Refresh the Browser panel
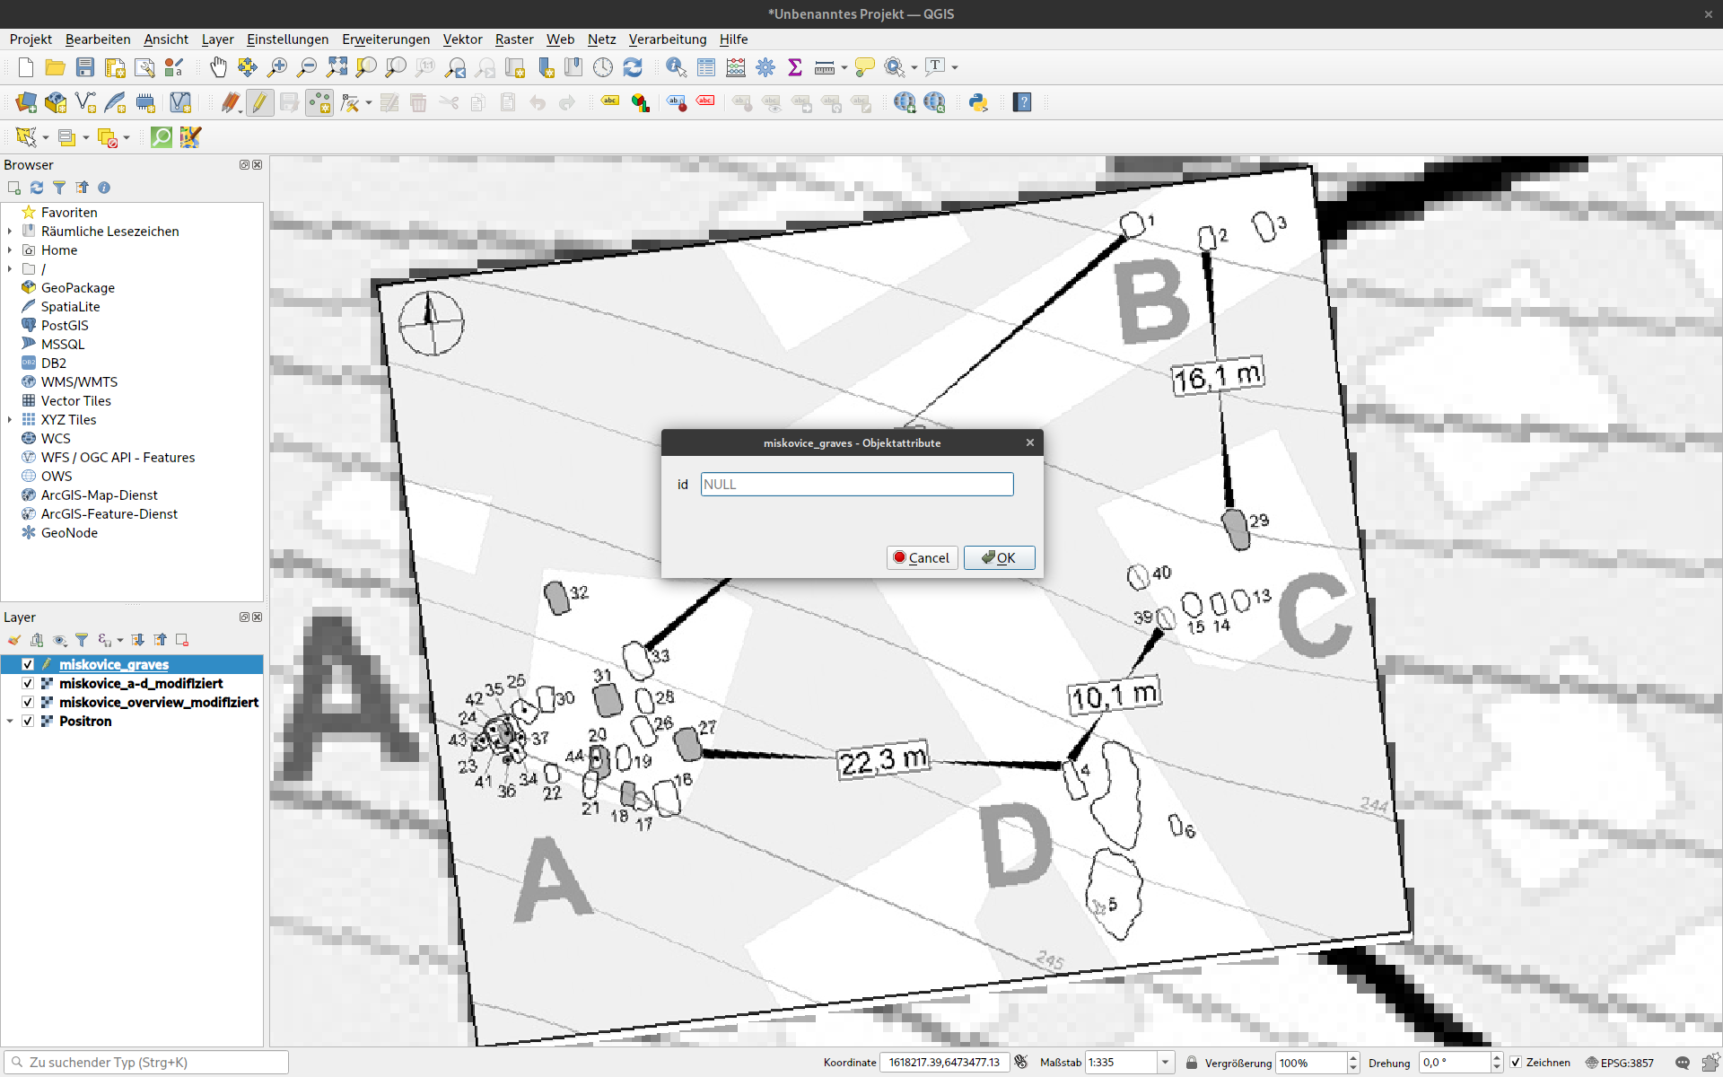Screen dimensions: 1723x1077 [37, 188]
